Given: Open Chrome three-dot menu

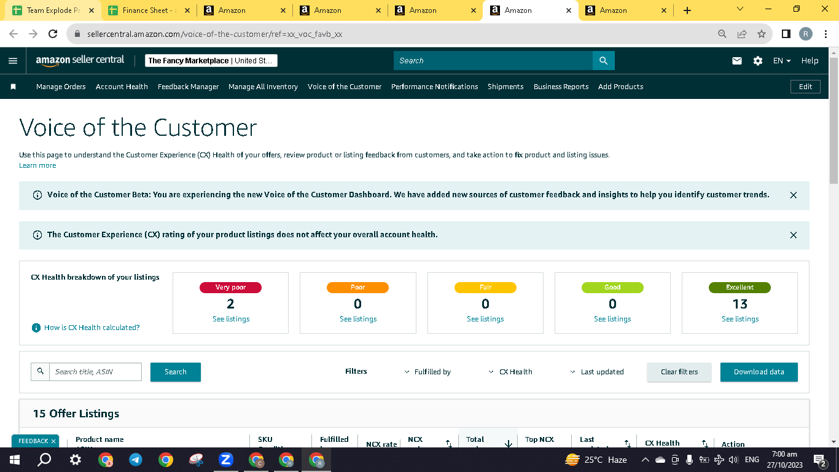Looking at the screenshot, I should point(825,34).
